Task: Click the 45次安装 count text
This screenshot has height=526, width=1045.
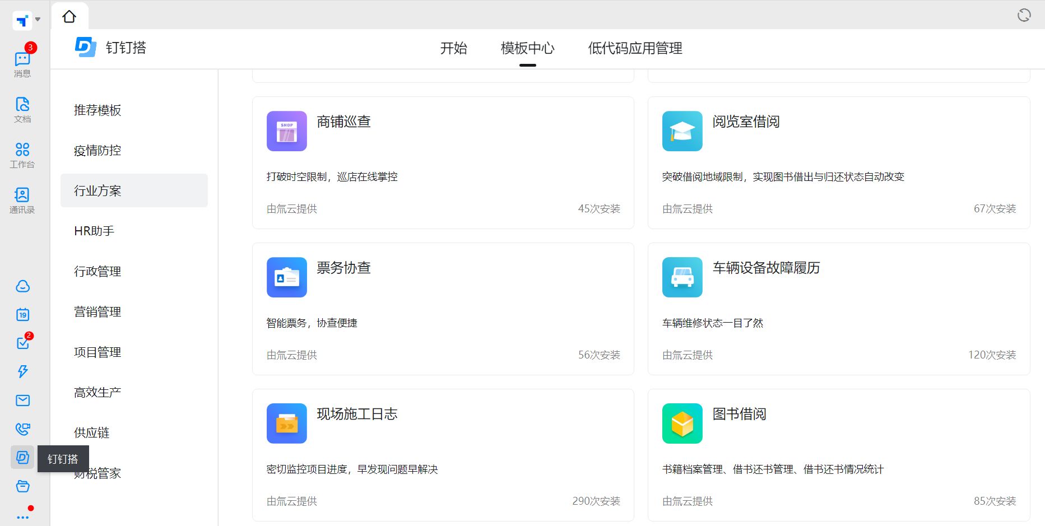Action: click(x=599, y=209)
